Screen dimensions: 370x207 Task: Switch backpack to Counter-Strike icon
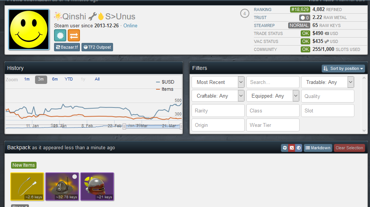coord(298,148)
